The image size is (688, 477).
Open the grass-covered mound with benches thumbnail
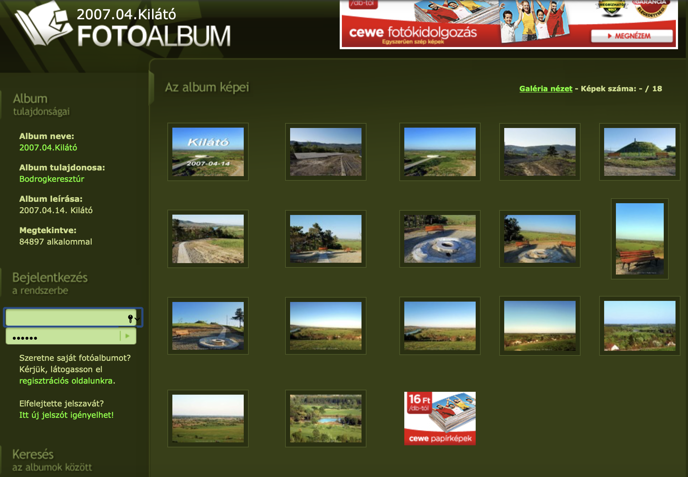coord(640,152)
